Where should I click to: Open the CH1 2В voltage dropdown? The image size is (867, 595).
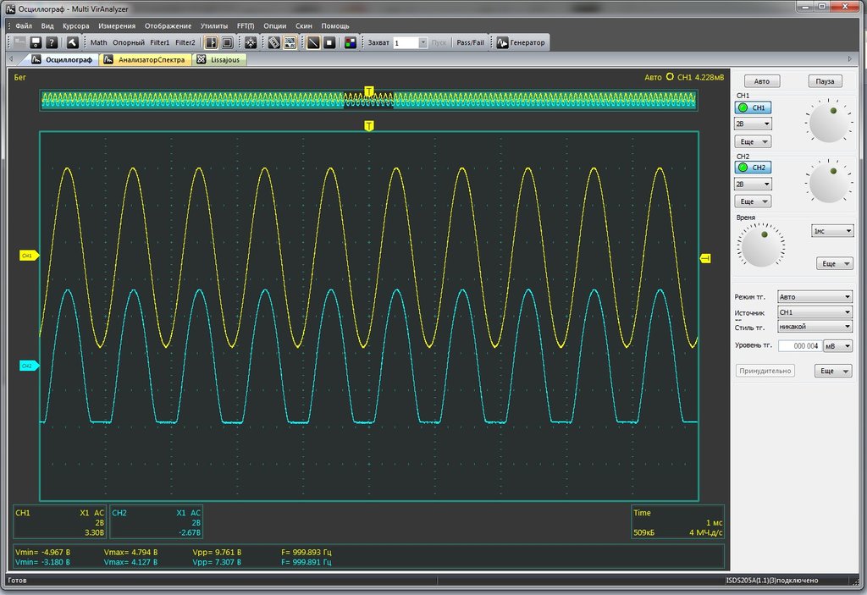tap(753, 124)
